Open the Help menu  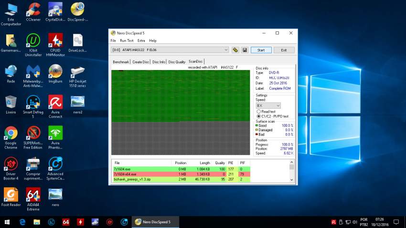click(153, 41)
